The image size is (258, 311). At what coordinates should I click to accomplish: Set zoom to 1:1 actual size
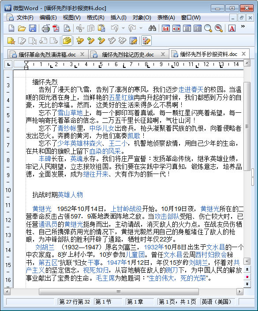click(166, 28)
